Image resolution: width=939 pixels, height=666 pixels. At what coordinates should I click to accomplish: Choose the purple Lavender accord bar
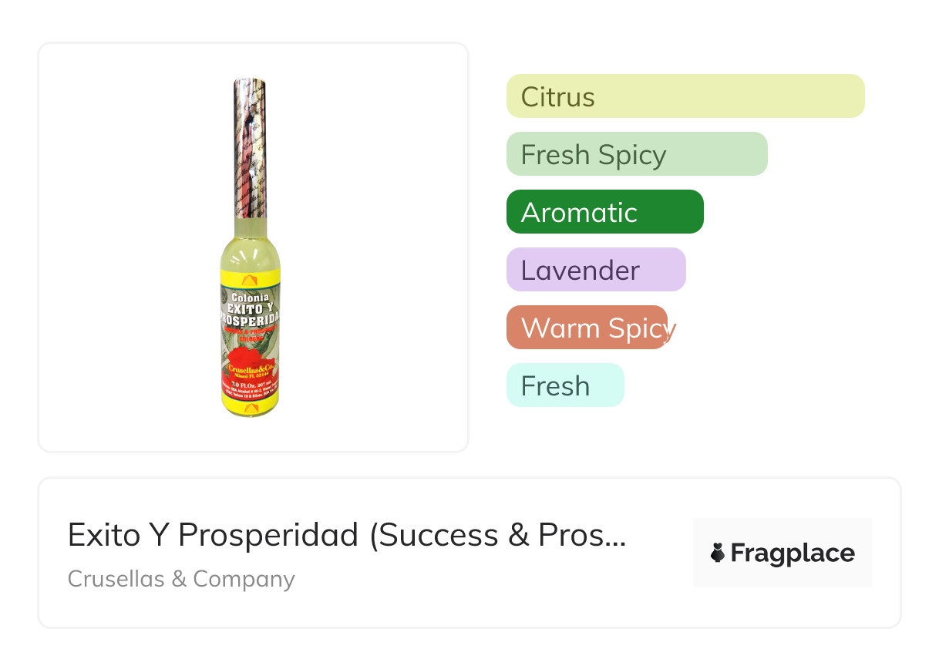[596, 270]
